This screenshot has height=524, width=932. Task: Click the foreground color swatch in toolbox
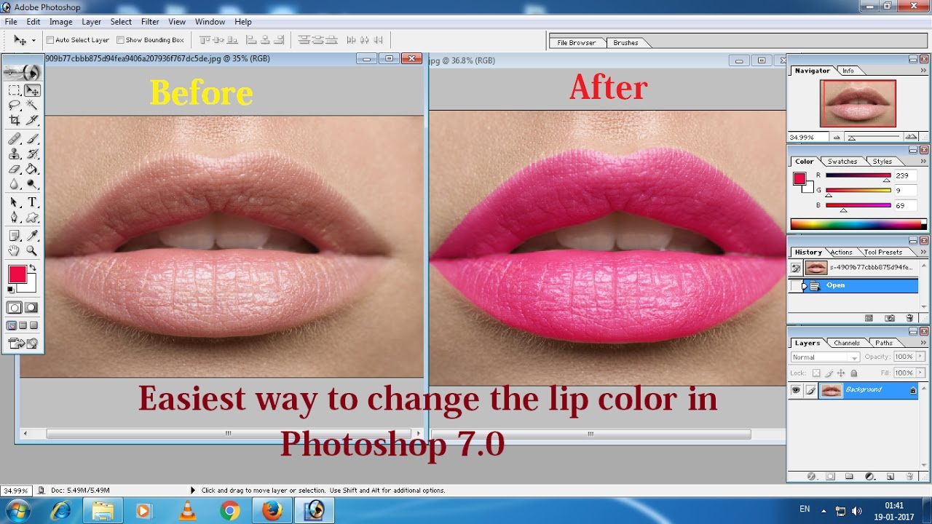click(x=17, y=274)
